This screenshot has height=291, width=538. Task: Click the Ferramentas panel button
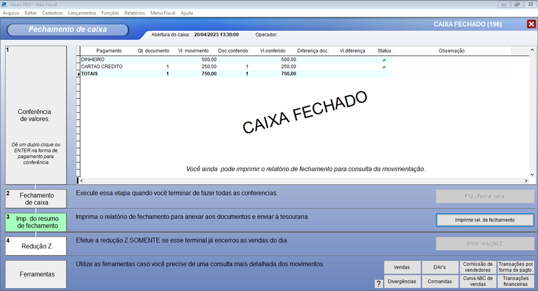coord(36,274)
